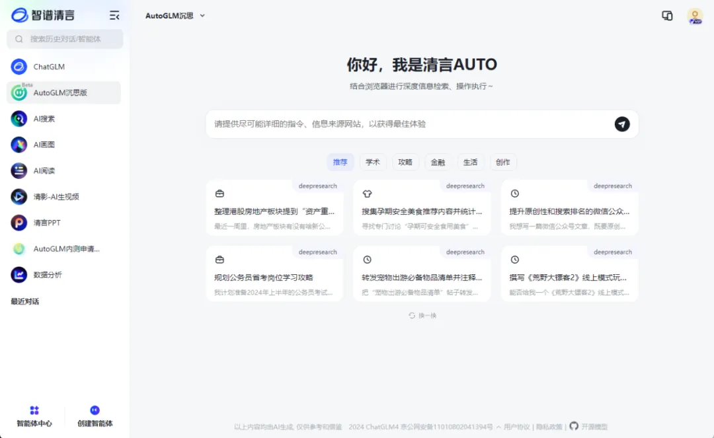Open the 整理港股房地产板块 suggestion card
Screen dimensions: 714x438
pyautogui.click(x=274, y=207)
